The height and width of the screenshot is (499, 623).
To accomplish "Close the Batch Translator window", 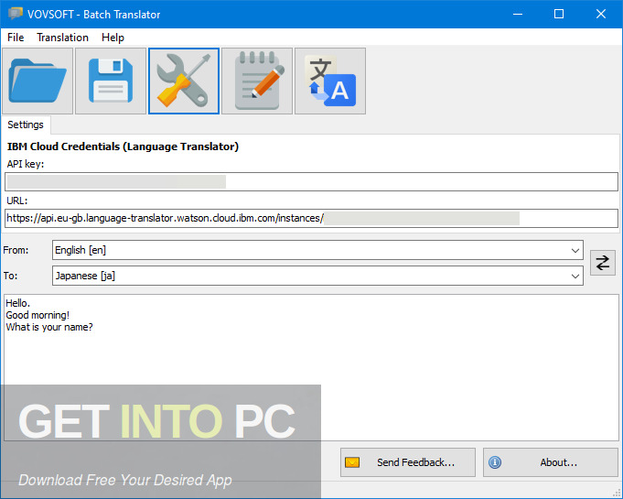I will (x=601, y=14).
